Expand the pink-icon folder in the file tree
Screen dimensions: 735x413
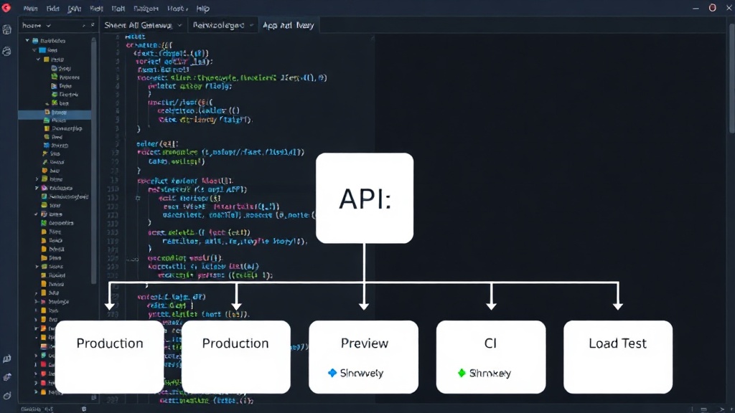(37, 188)
